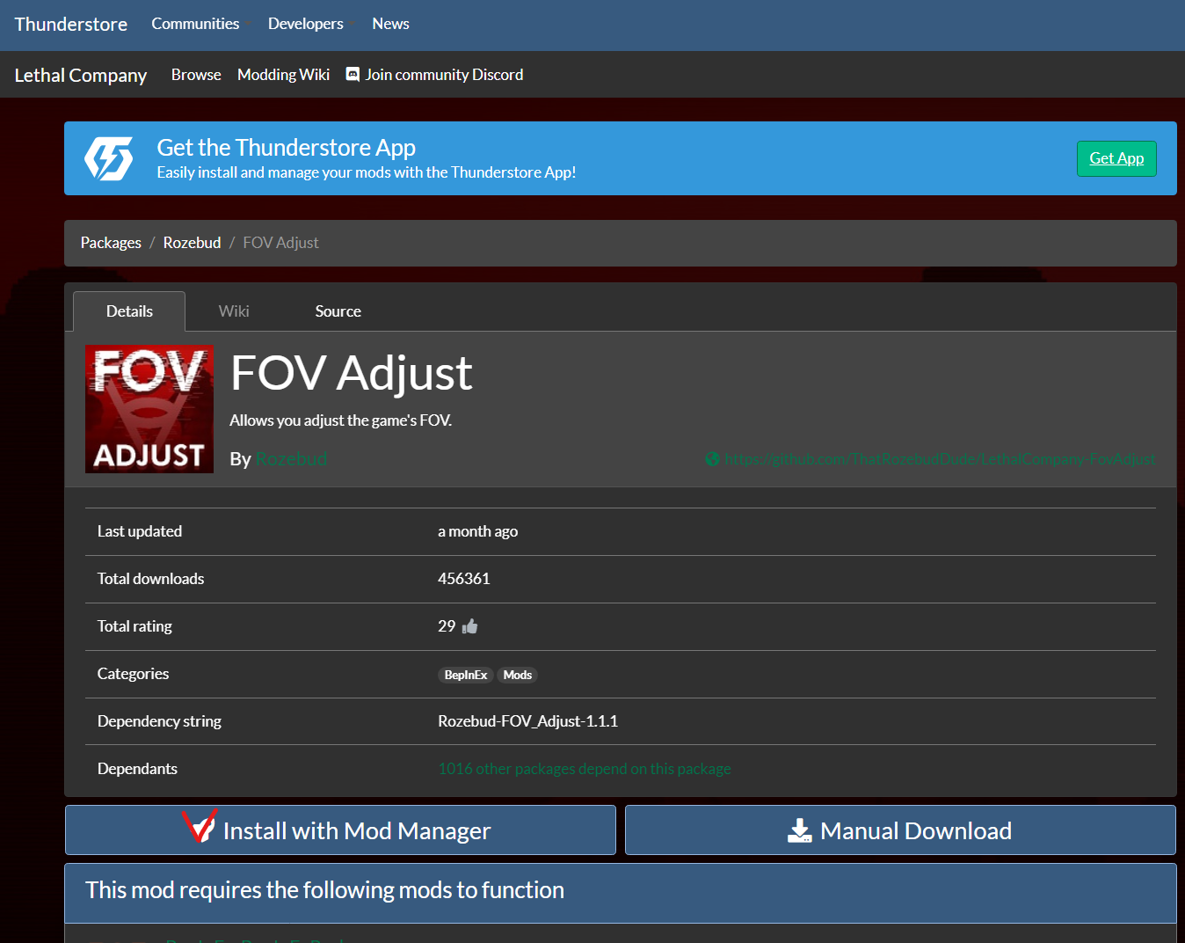This screenshot has height=943, width=1185.
Task: Click the Thunderstore app logo icon in banner
Action: coord(108,158)
